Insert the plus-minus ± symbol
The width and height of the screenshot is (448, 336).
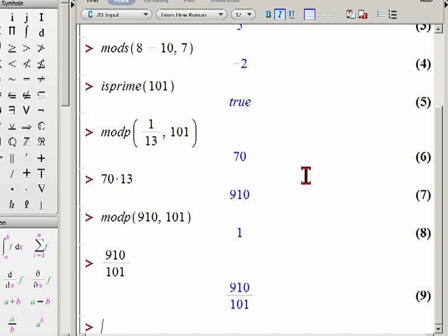pyautogui.click(x=26, y=173)
